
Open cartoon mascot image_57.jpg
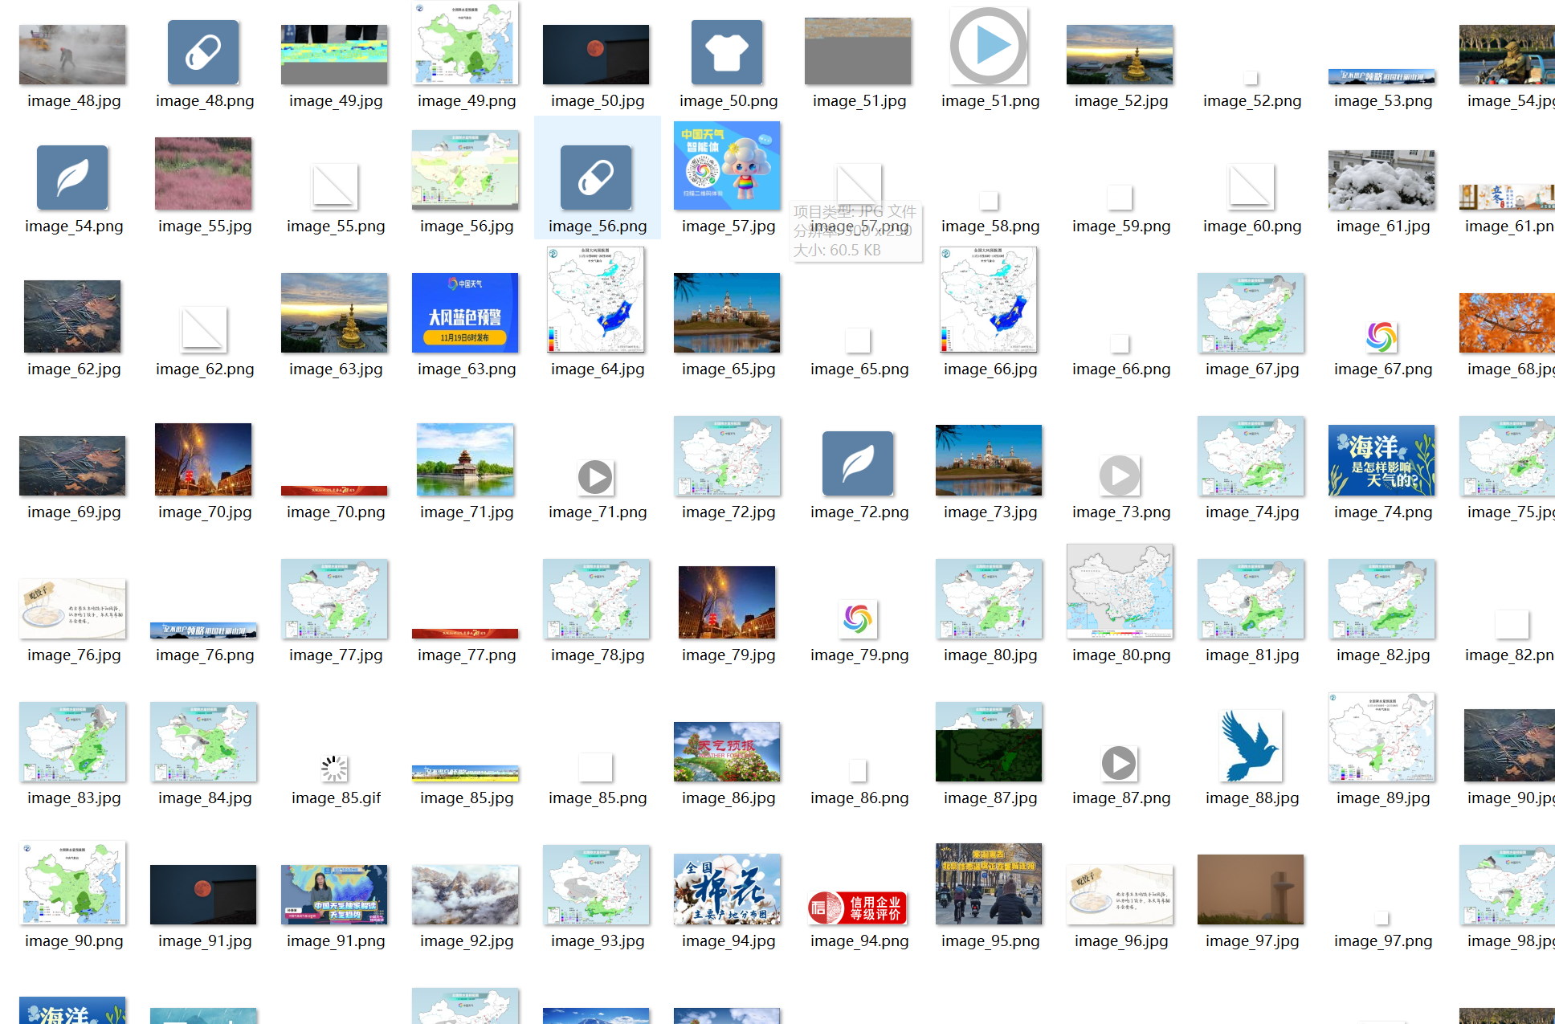(x=727, y=165)
